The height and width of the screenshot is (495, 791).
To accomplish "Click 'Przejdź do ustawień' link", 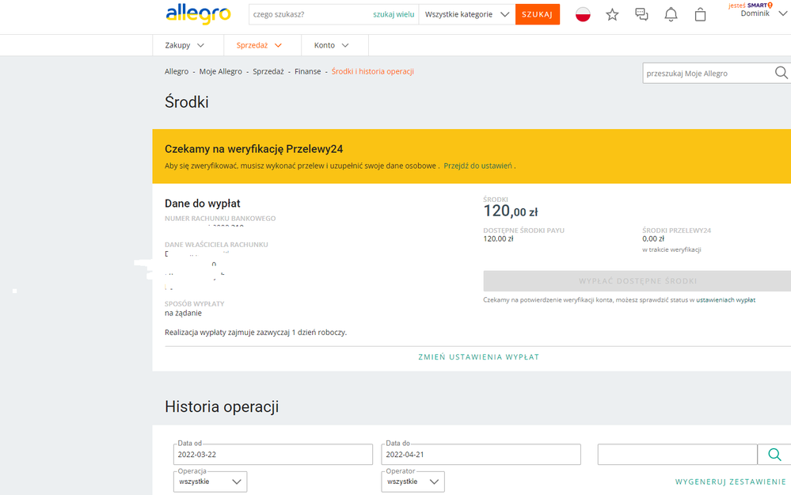I will tap(477, 166).
